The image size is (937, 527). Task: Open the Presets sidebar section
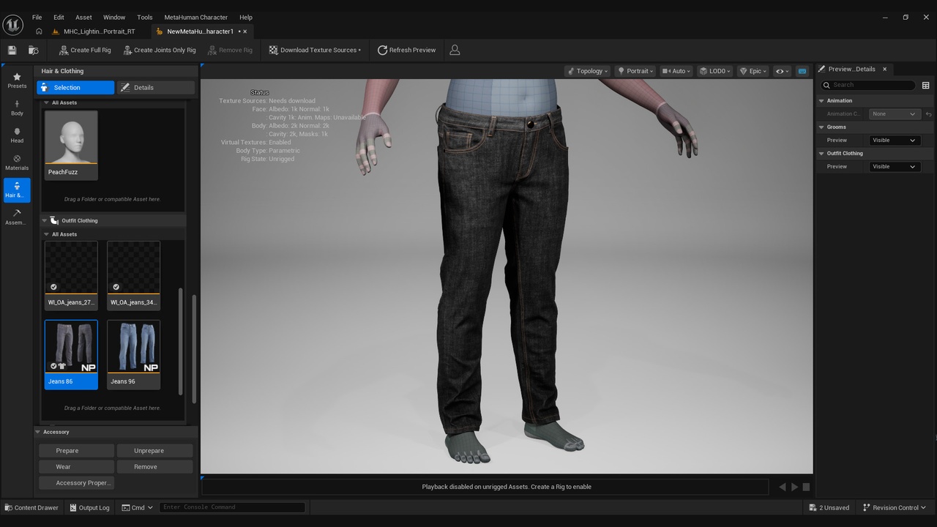[x=17, y=81]
